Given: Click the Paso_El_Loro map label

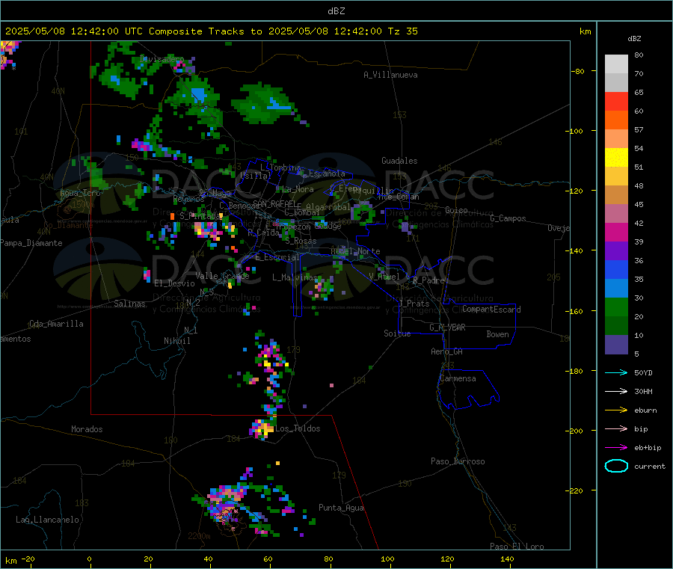Looking at the screenshot, I should [517, 547].
